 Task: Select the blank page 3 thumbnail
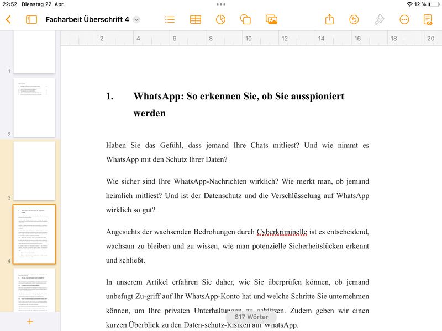click(34, 171)
